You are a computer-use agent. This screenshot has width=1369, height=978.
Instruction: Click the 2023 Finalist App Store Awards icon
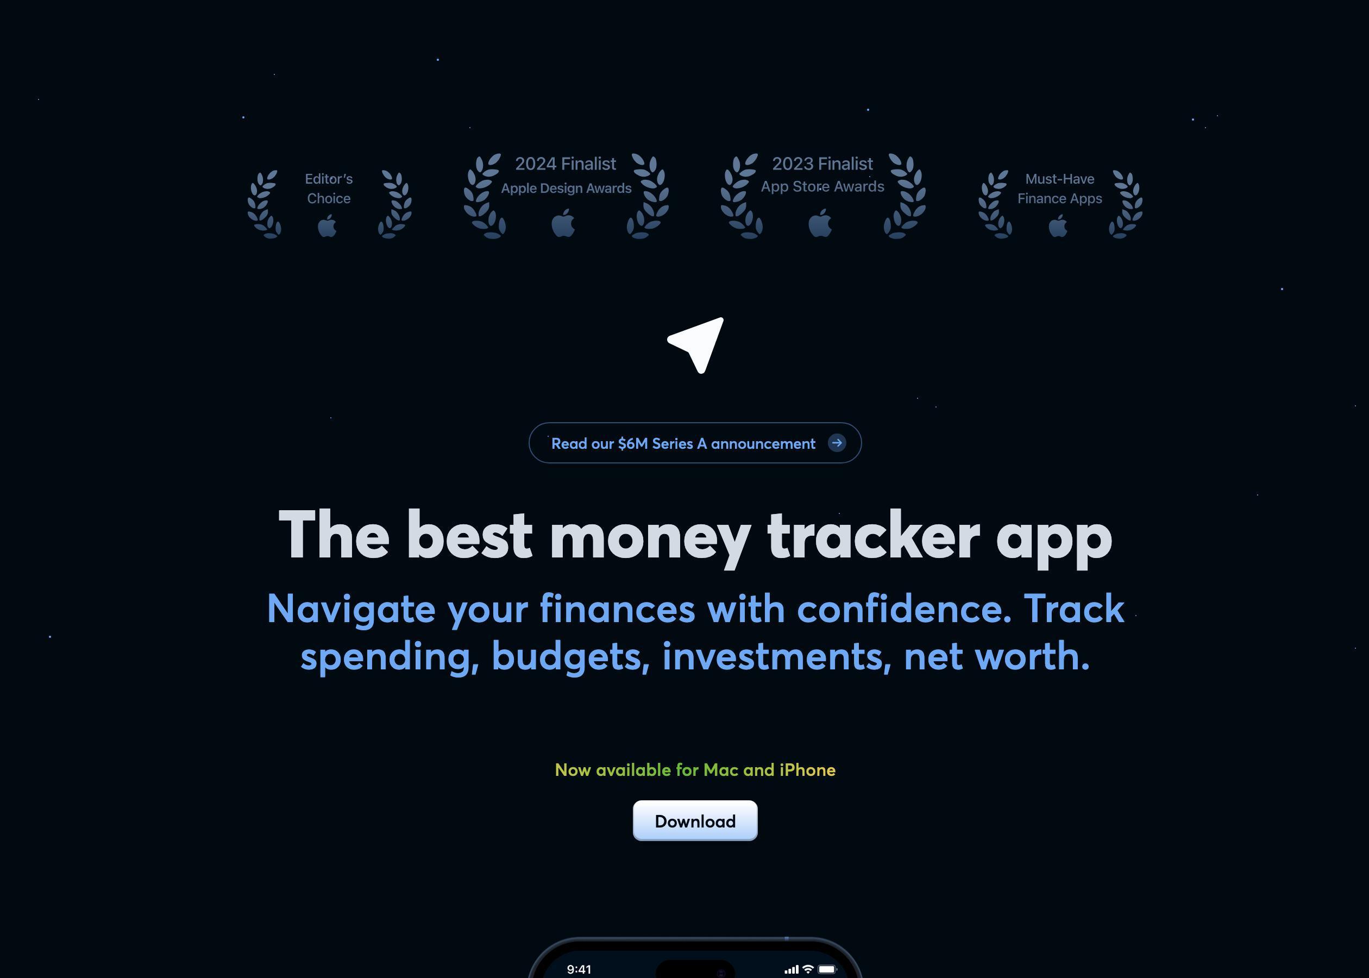822,195
